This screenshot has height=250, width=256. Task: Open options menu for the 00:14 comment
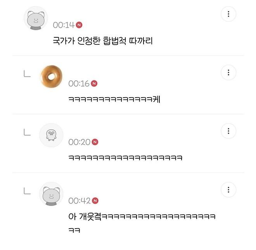click(x=228, y=14)
